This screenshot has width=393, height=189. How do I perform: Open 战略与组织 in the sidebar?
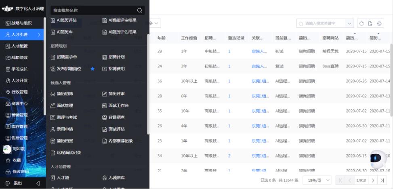coord(21,23)
